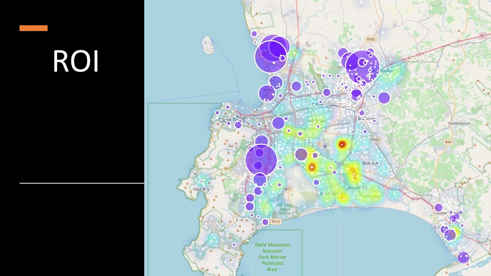
Task: Select Robben Island on the map
Action: [x=208, y=45]
